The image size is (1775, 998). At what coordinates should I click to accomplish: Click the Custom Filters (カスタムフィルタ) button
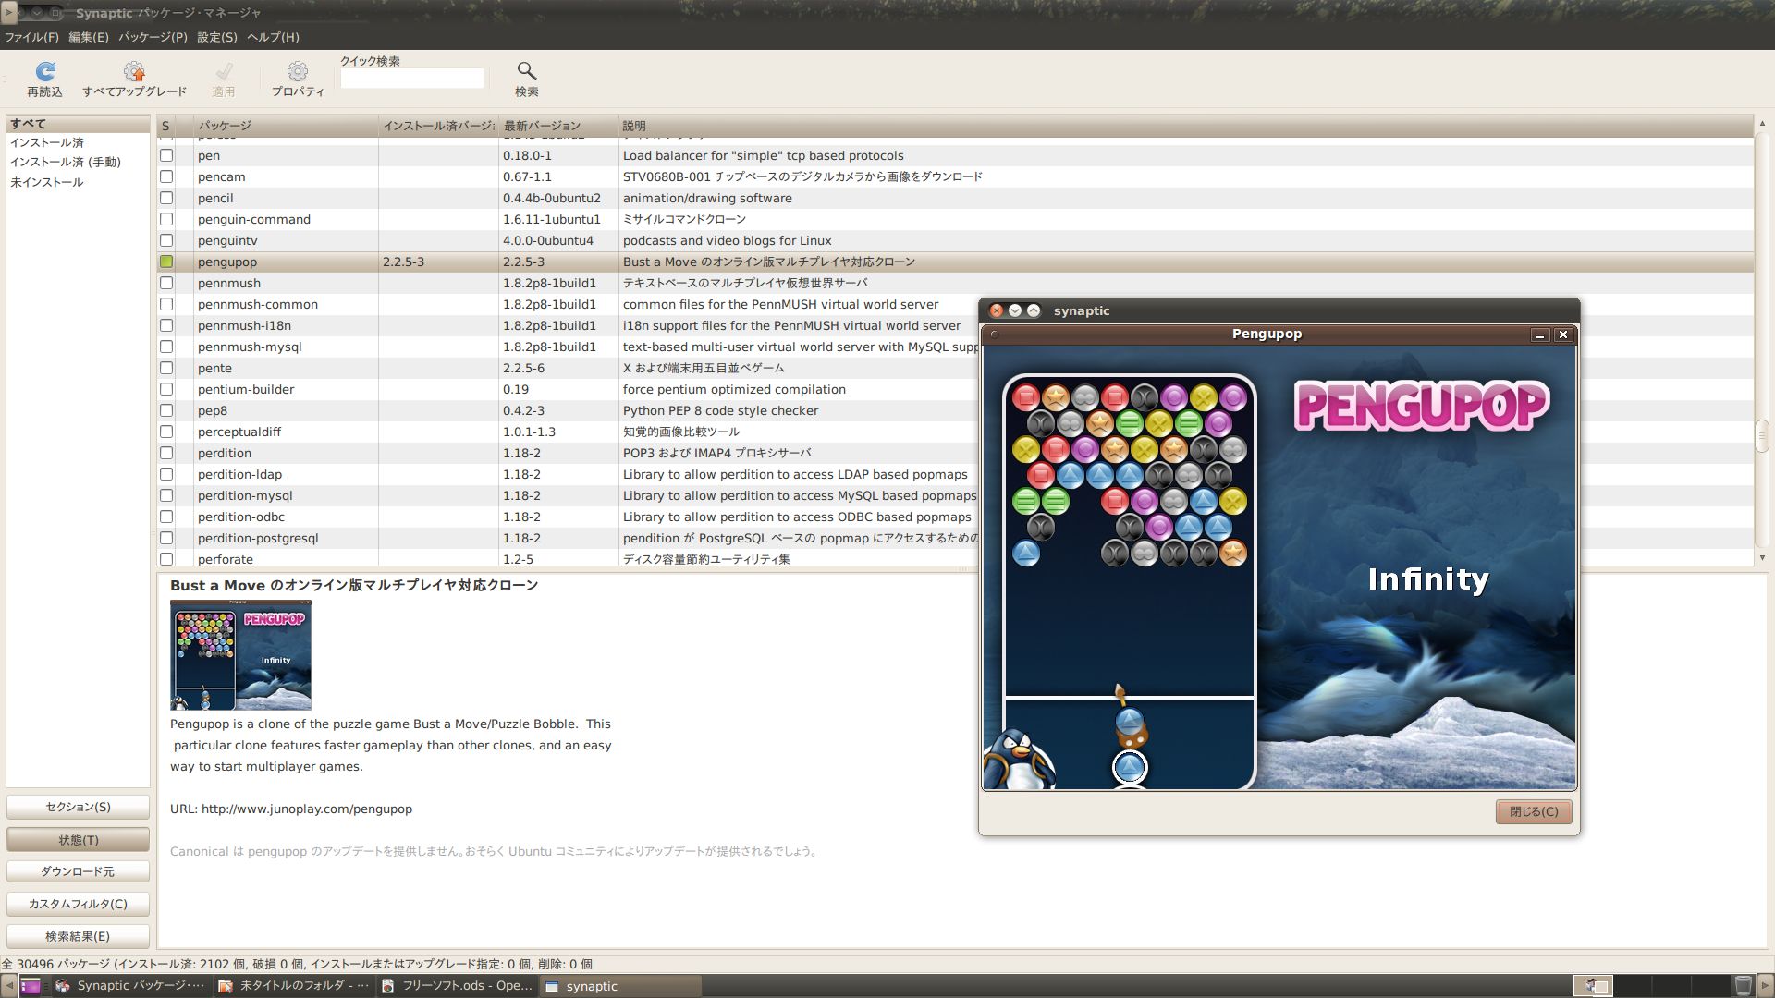pyautogui.click(x=78, y=904)
